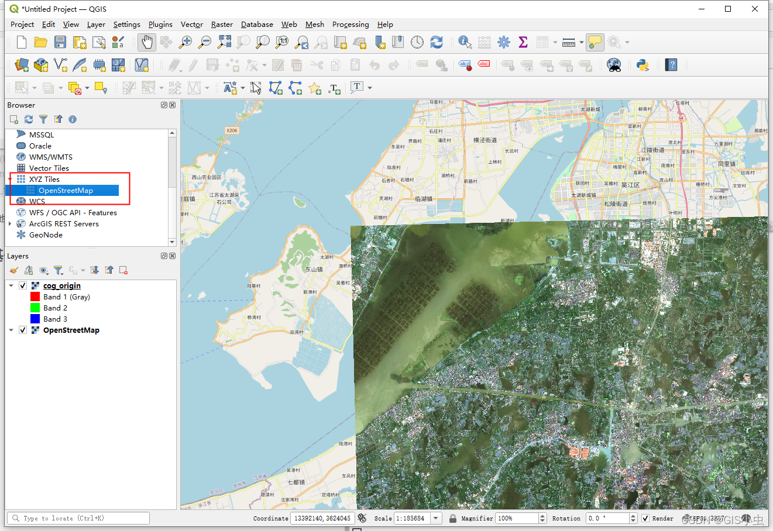
Task: Click the Refresh map icon in the main toolbar
Action: 437,42
